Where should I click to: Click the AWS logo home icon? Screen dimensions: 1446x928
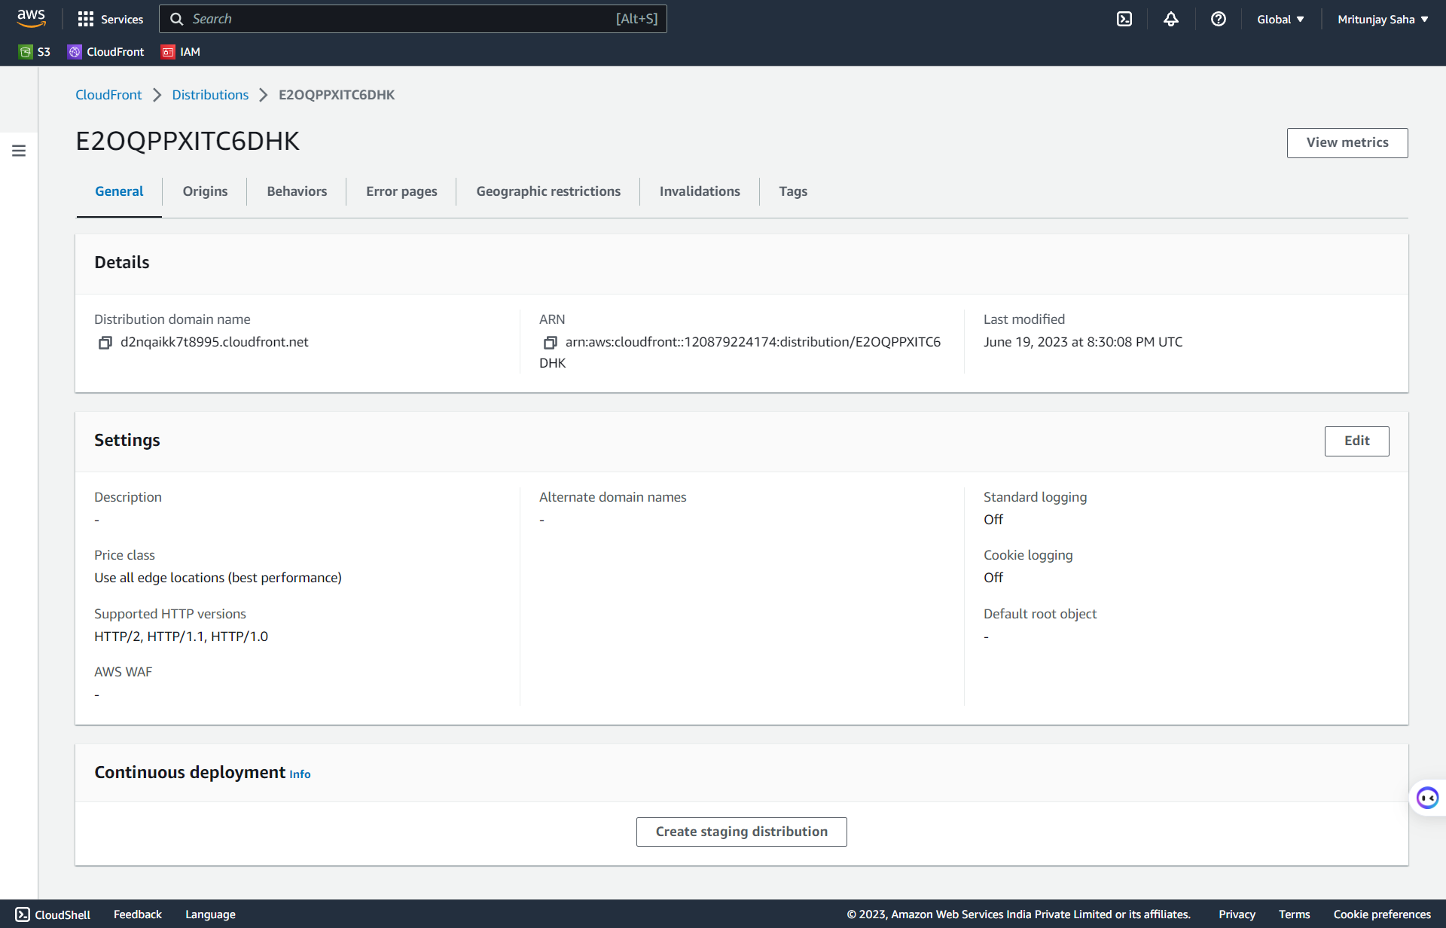[31, 18]
